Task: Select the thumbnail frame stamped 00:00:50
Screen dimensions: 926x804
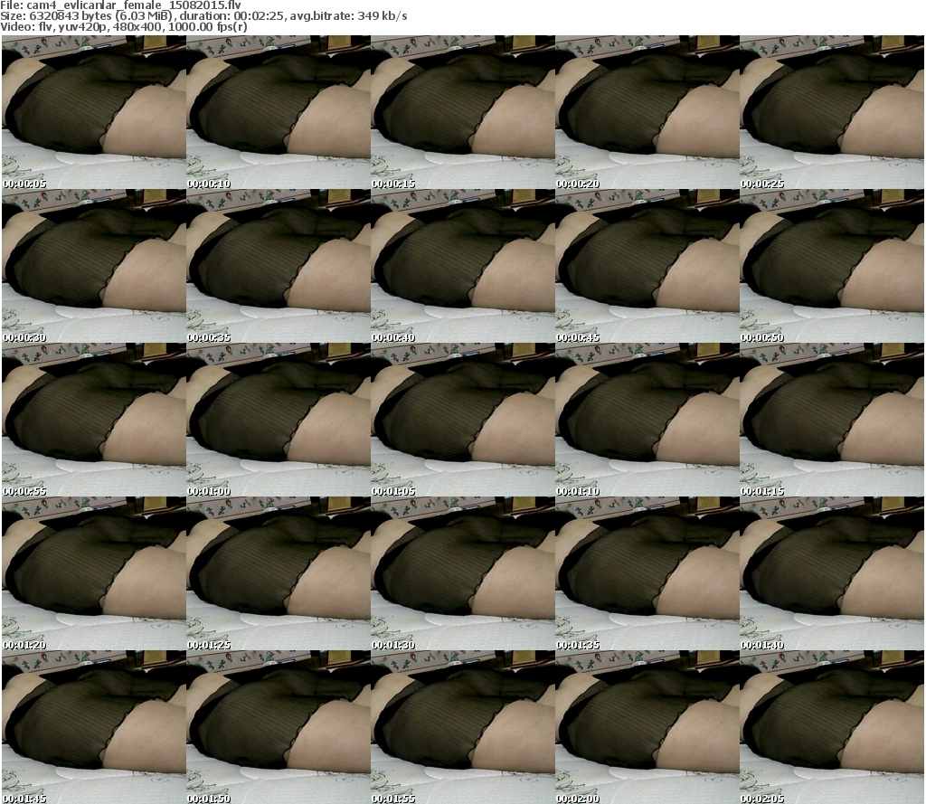Action: pos(832,266)
